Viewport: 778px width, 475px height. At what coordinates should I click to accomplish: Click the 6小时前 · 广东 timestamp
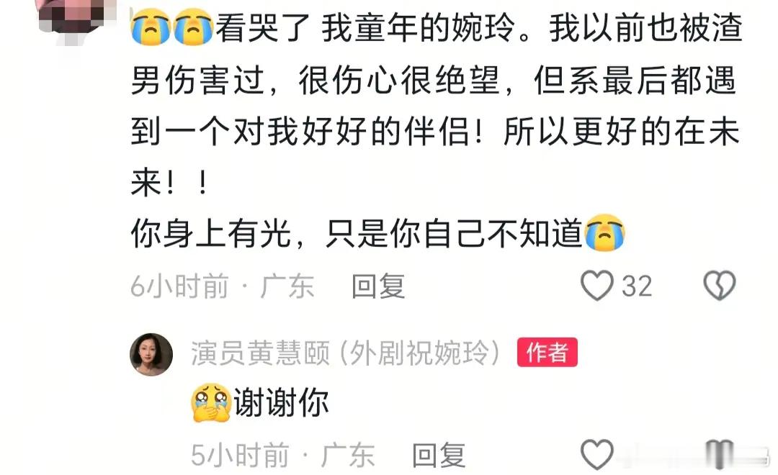click(x=223, y=286)
